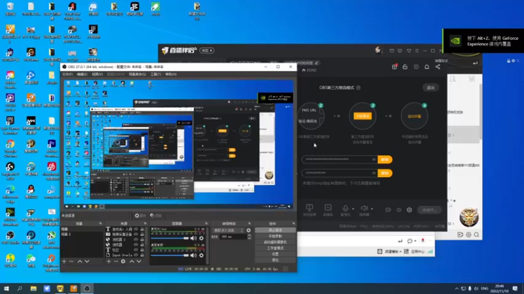Click the lock icon in companion header
The height and width of the screenshot is (294, 524).
[x=405, y=67]
